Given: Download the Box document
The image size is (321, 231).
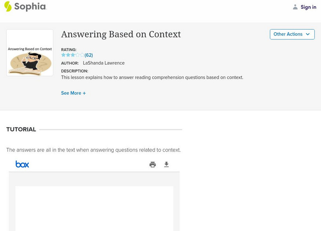Looking at the screenshot, I should point(167,164).
